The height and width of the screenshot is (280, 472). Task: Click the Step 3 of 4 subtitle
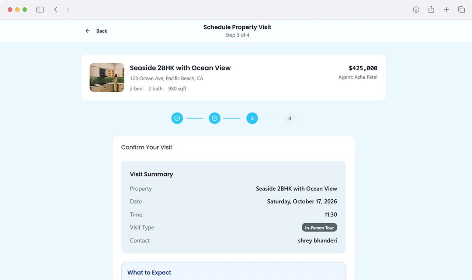tap(237, 35)
